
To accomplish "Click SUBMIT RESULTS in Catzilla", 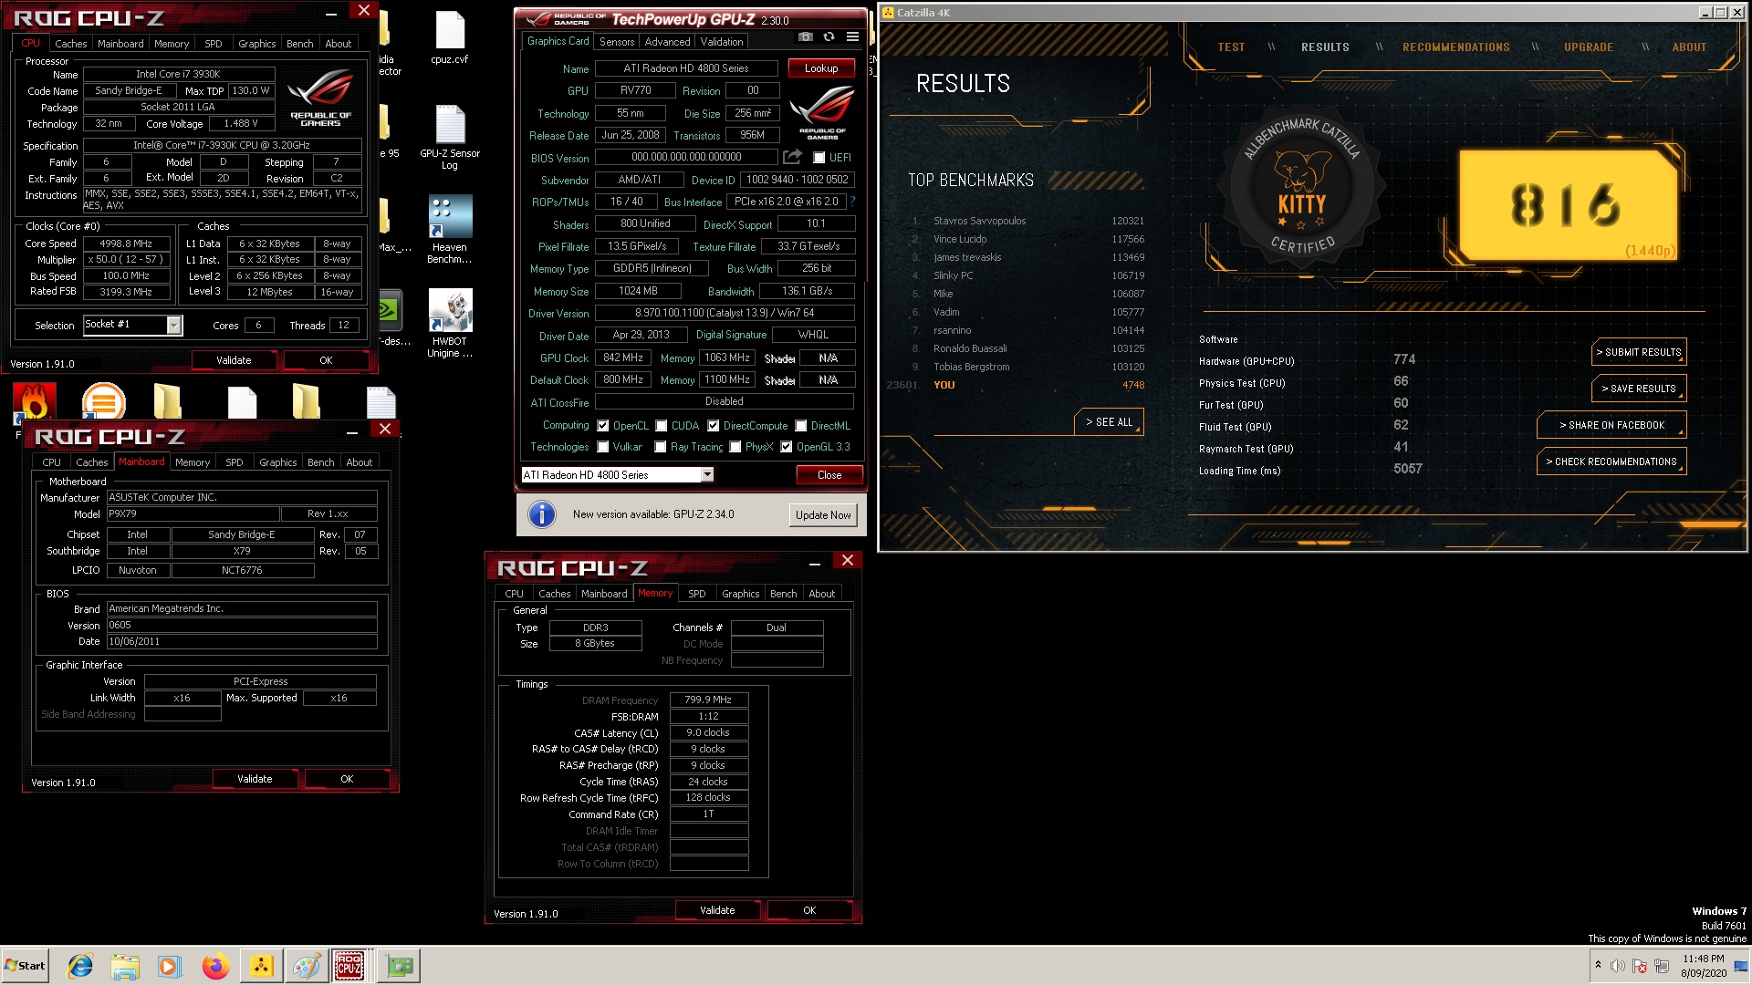I will (x=1639, y=352).
